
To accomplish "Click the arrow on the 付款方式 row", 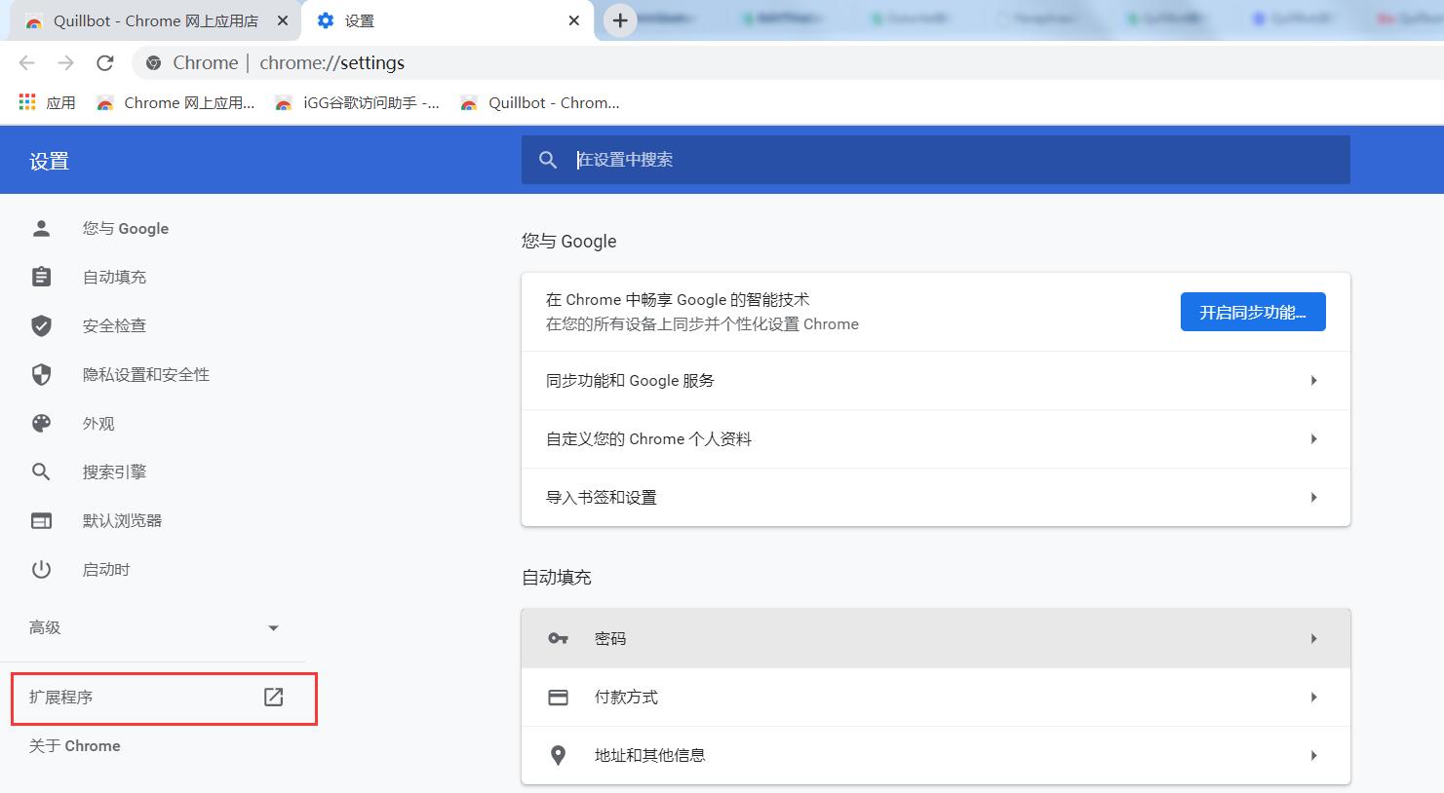I will tap(1314, 697).
